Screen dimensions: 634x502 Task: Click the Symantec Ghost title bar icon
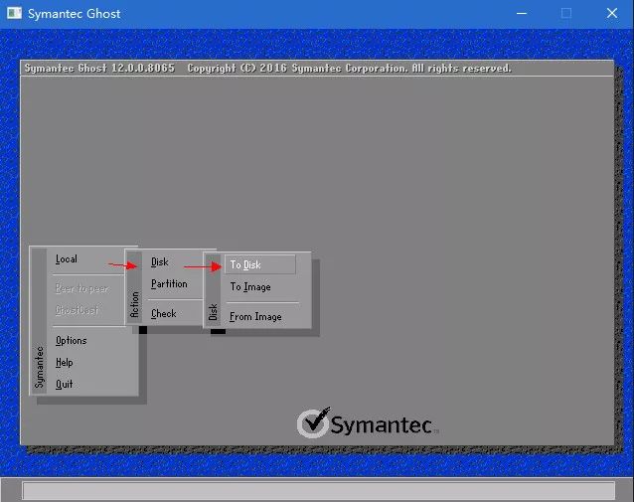(14, 13)
